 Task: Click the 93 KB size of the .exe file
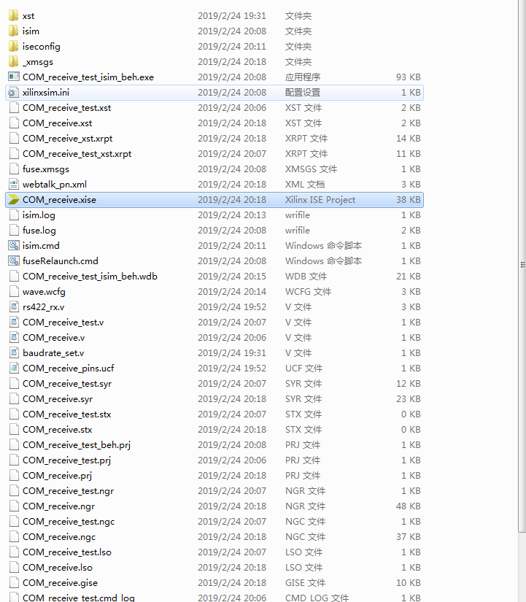408,77
